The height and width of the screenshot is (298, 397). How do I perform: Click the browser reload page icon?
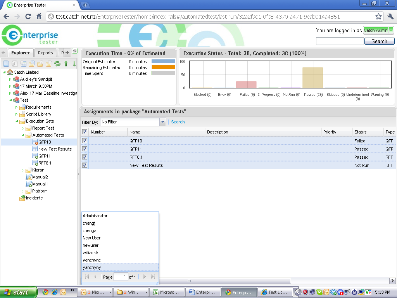click(x=28, y=16)
